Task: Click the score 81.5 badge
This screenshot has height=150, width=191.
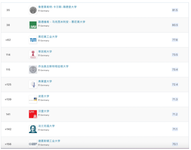Action: 175,10
